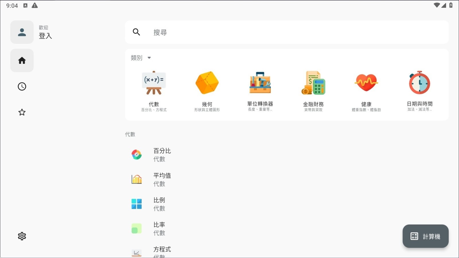Click the 登入 sign-in link
The height and width of the screenshot is (258, 459).
[45, 36]
